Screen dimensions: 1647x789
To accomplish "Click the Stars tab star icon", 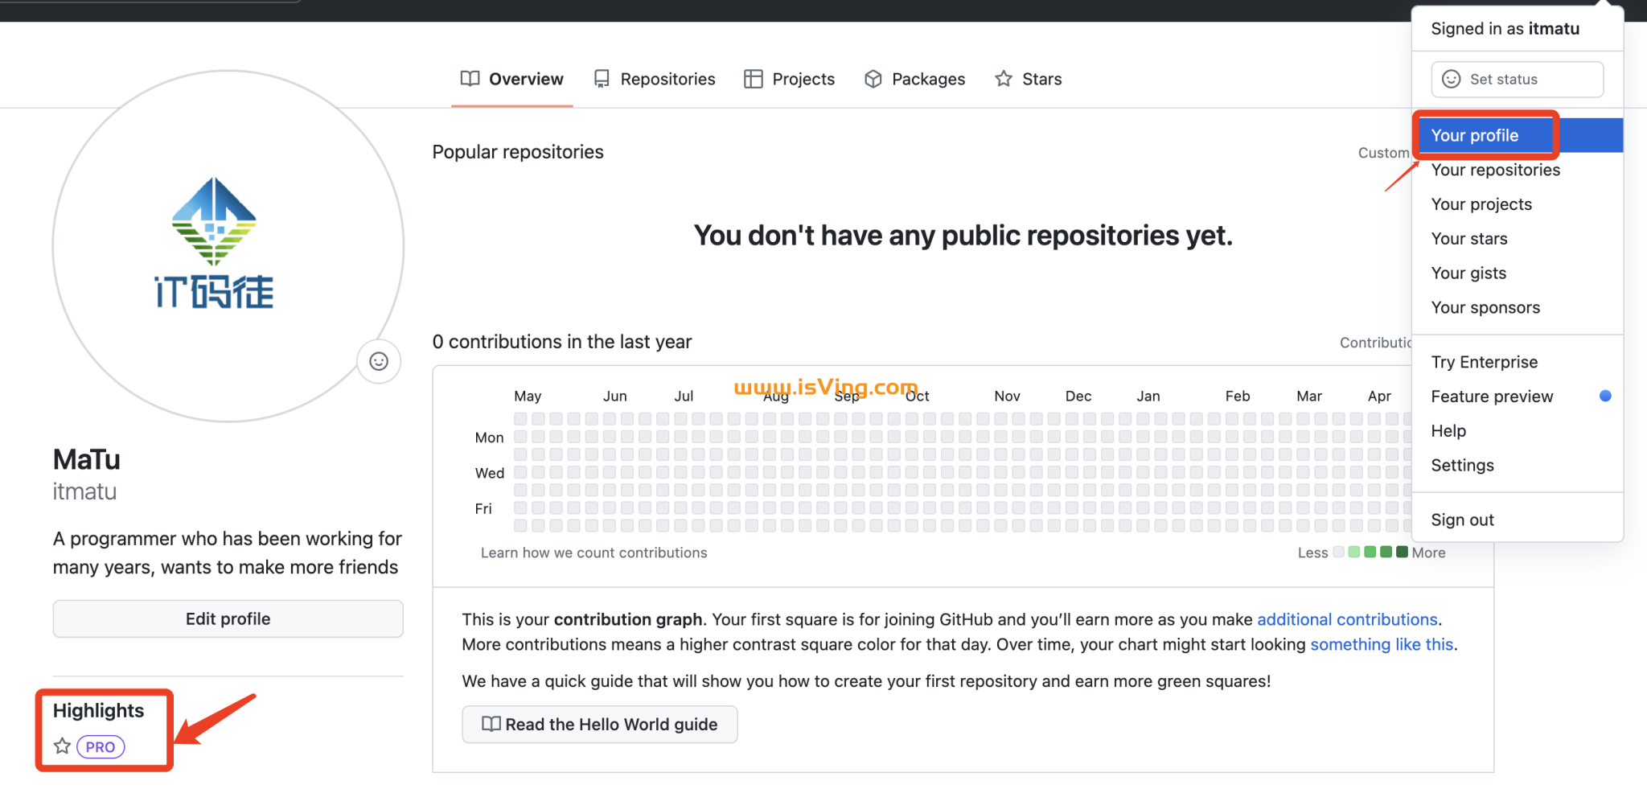I will tap(1003, 78).
